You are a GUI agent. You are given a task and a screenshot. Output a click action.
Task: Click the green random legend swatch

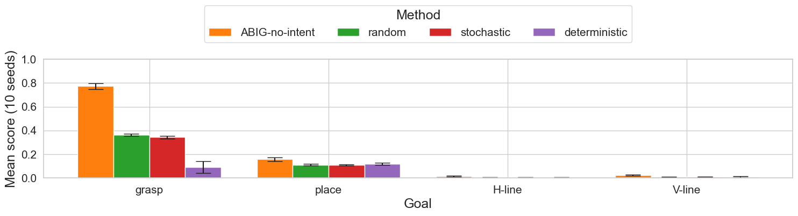pyautogui.click(x=348, y=32)
